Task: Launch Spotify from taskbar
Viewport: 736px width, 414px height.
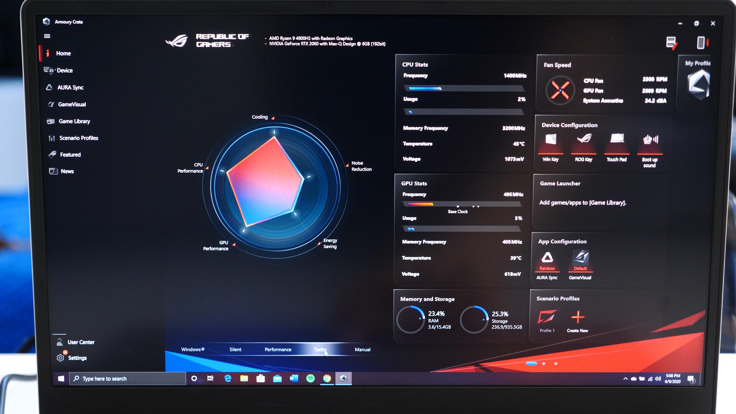Action: click(x=310, y=379)
